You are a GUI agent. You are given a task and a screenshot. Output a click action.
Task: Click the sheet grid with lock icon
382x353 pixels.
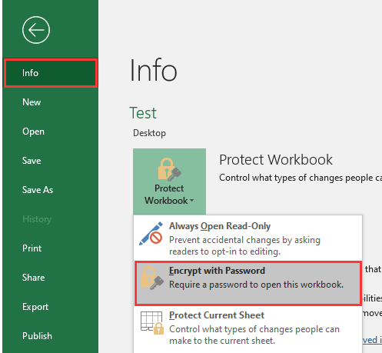pyautogui.click(x=152, y=323)
